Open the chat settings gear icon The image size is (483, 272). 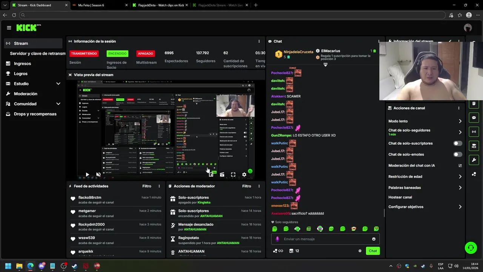pyautogui.click(x=360, y=251)
